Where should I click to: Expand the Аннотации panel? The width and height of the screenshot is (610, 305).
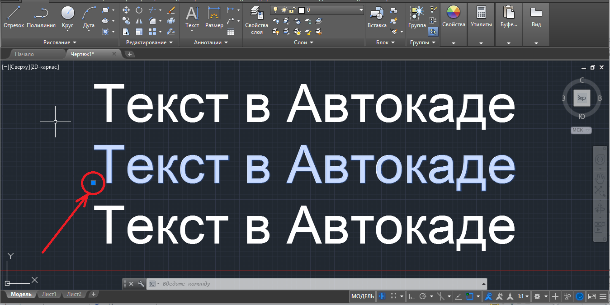(x=211, y=42)
